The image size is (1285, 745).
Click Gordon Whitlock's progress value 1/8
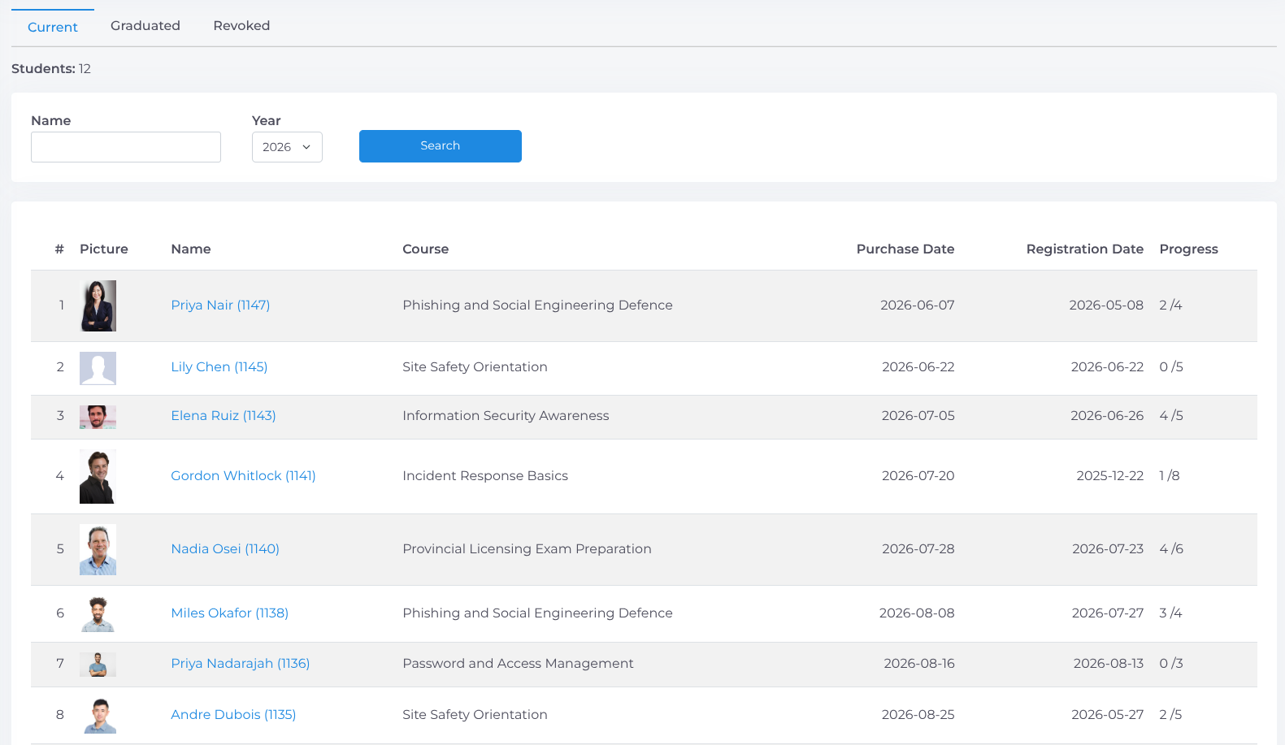coord(1170,476)
